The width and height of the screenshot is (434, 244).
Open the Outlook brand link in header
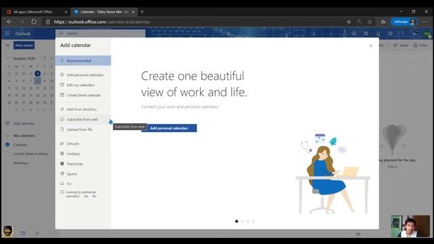[22, 33]
